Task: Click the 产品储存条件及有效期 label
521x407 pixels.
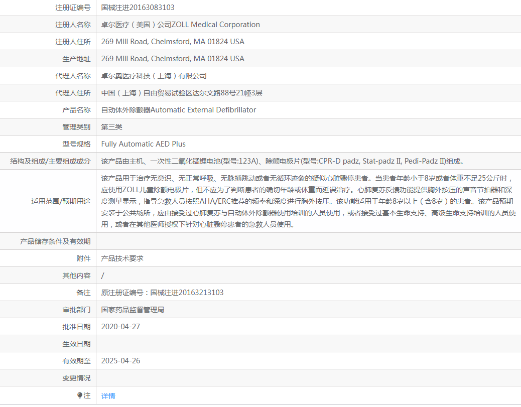Action: [x=55, y=241]
